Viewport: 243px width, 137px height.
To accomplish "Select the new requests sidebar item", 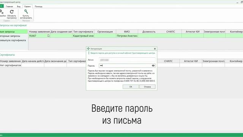I will [x=14, y=32].
